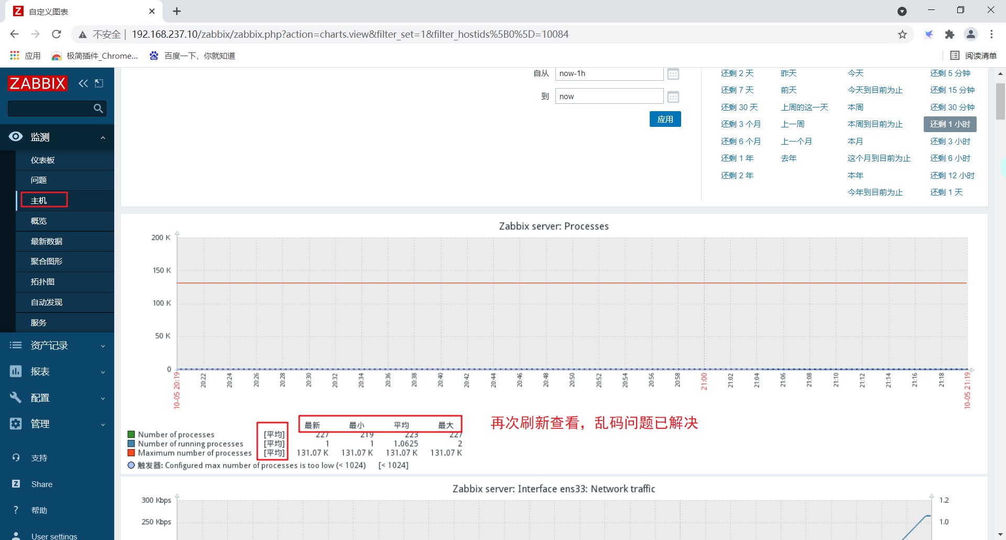The image size is (1006, 540).
Task: Go back to the previous page
Action: pyautogui.click(x=14, y=34)
